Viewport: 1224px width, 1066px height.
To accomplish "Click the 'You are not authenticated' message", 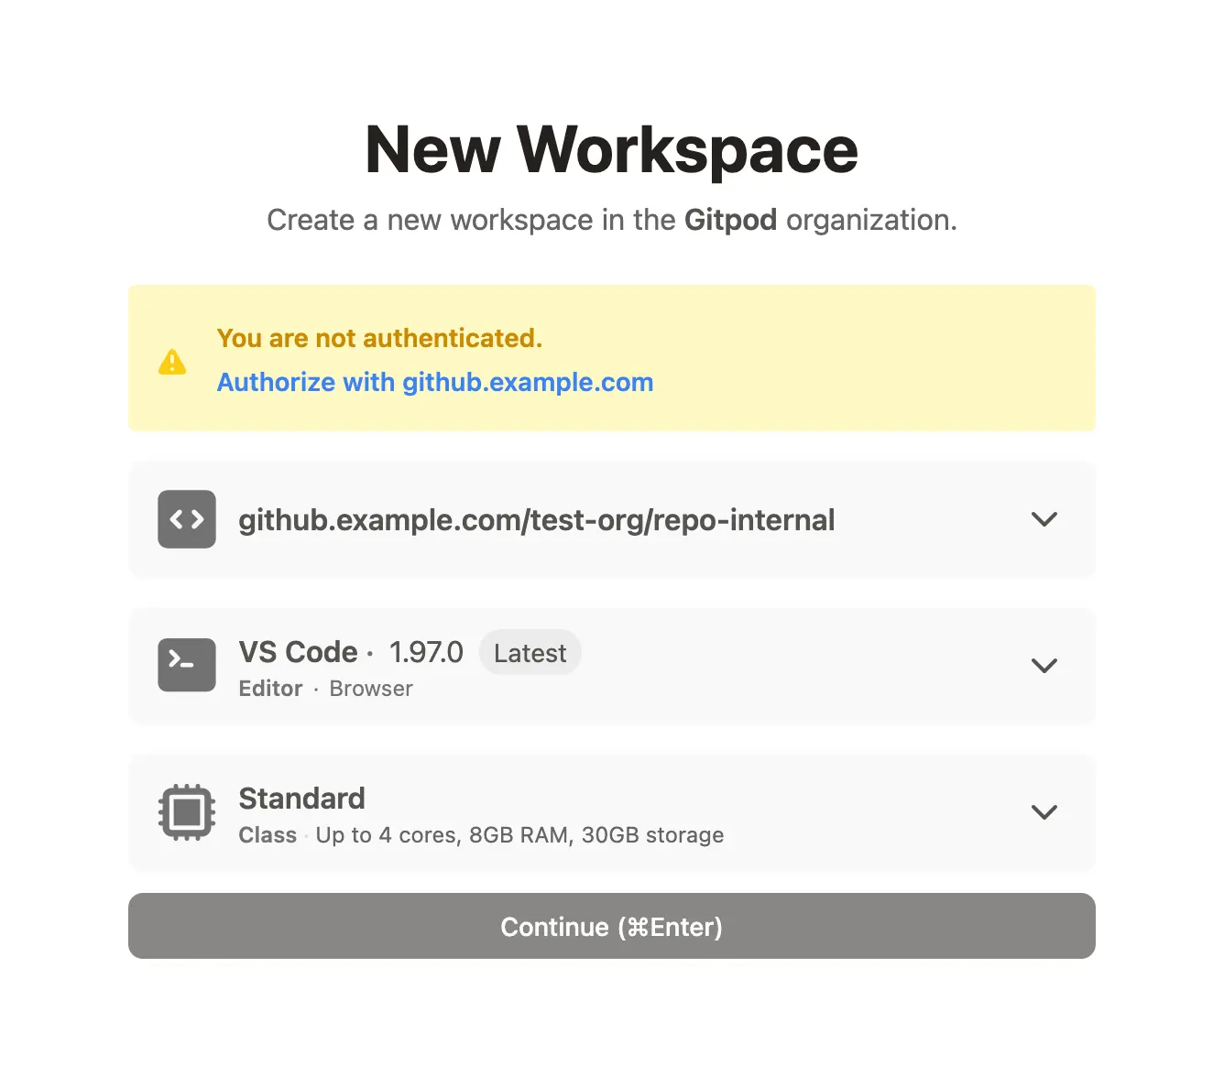I will point(379,338).
